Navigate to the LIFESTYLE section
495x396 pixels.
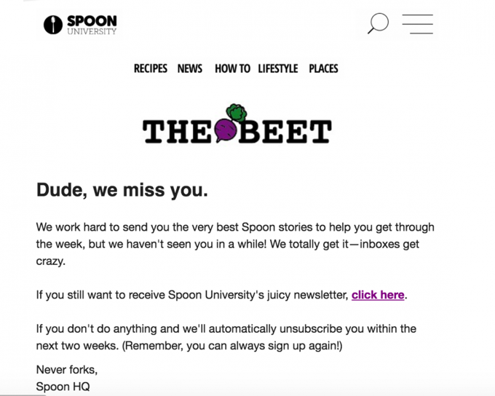[277, 68]
